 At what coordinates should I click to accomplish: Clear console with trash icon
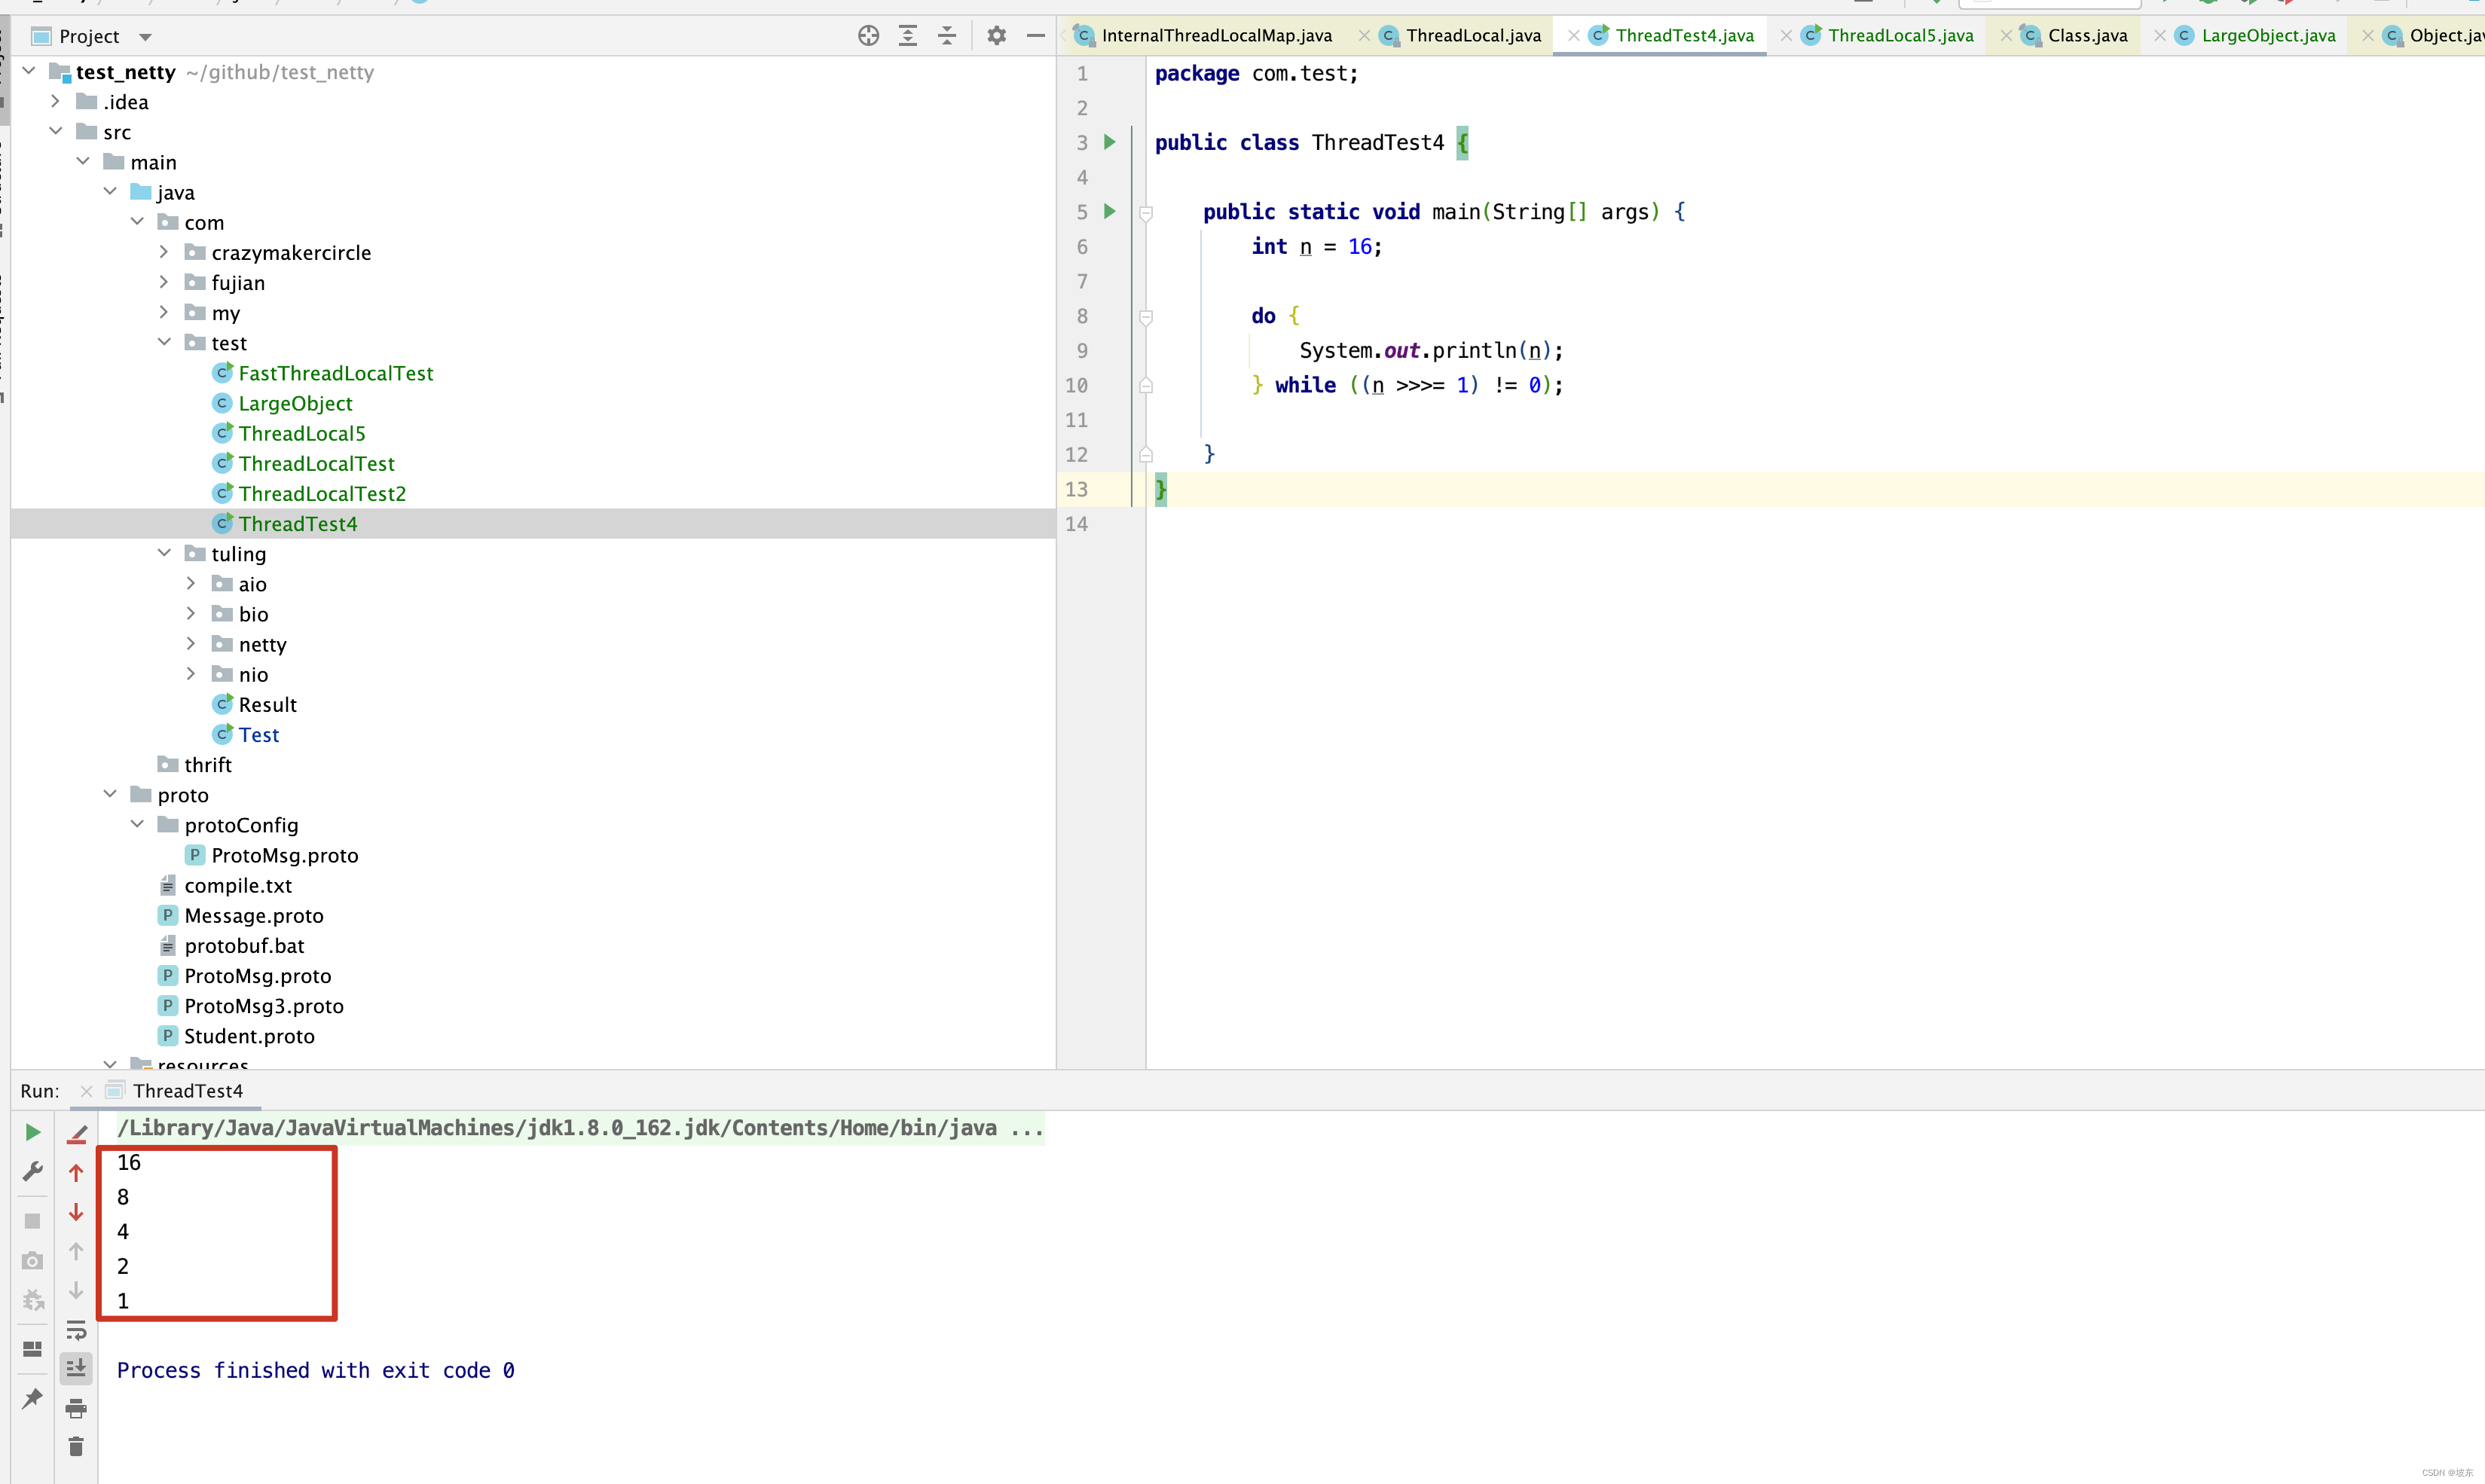pos(76,1447)
